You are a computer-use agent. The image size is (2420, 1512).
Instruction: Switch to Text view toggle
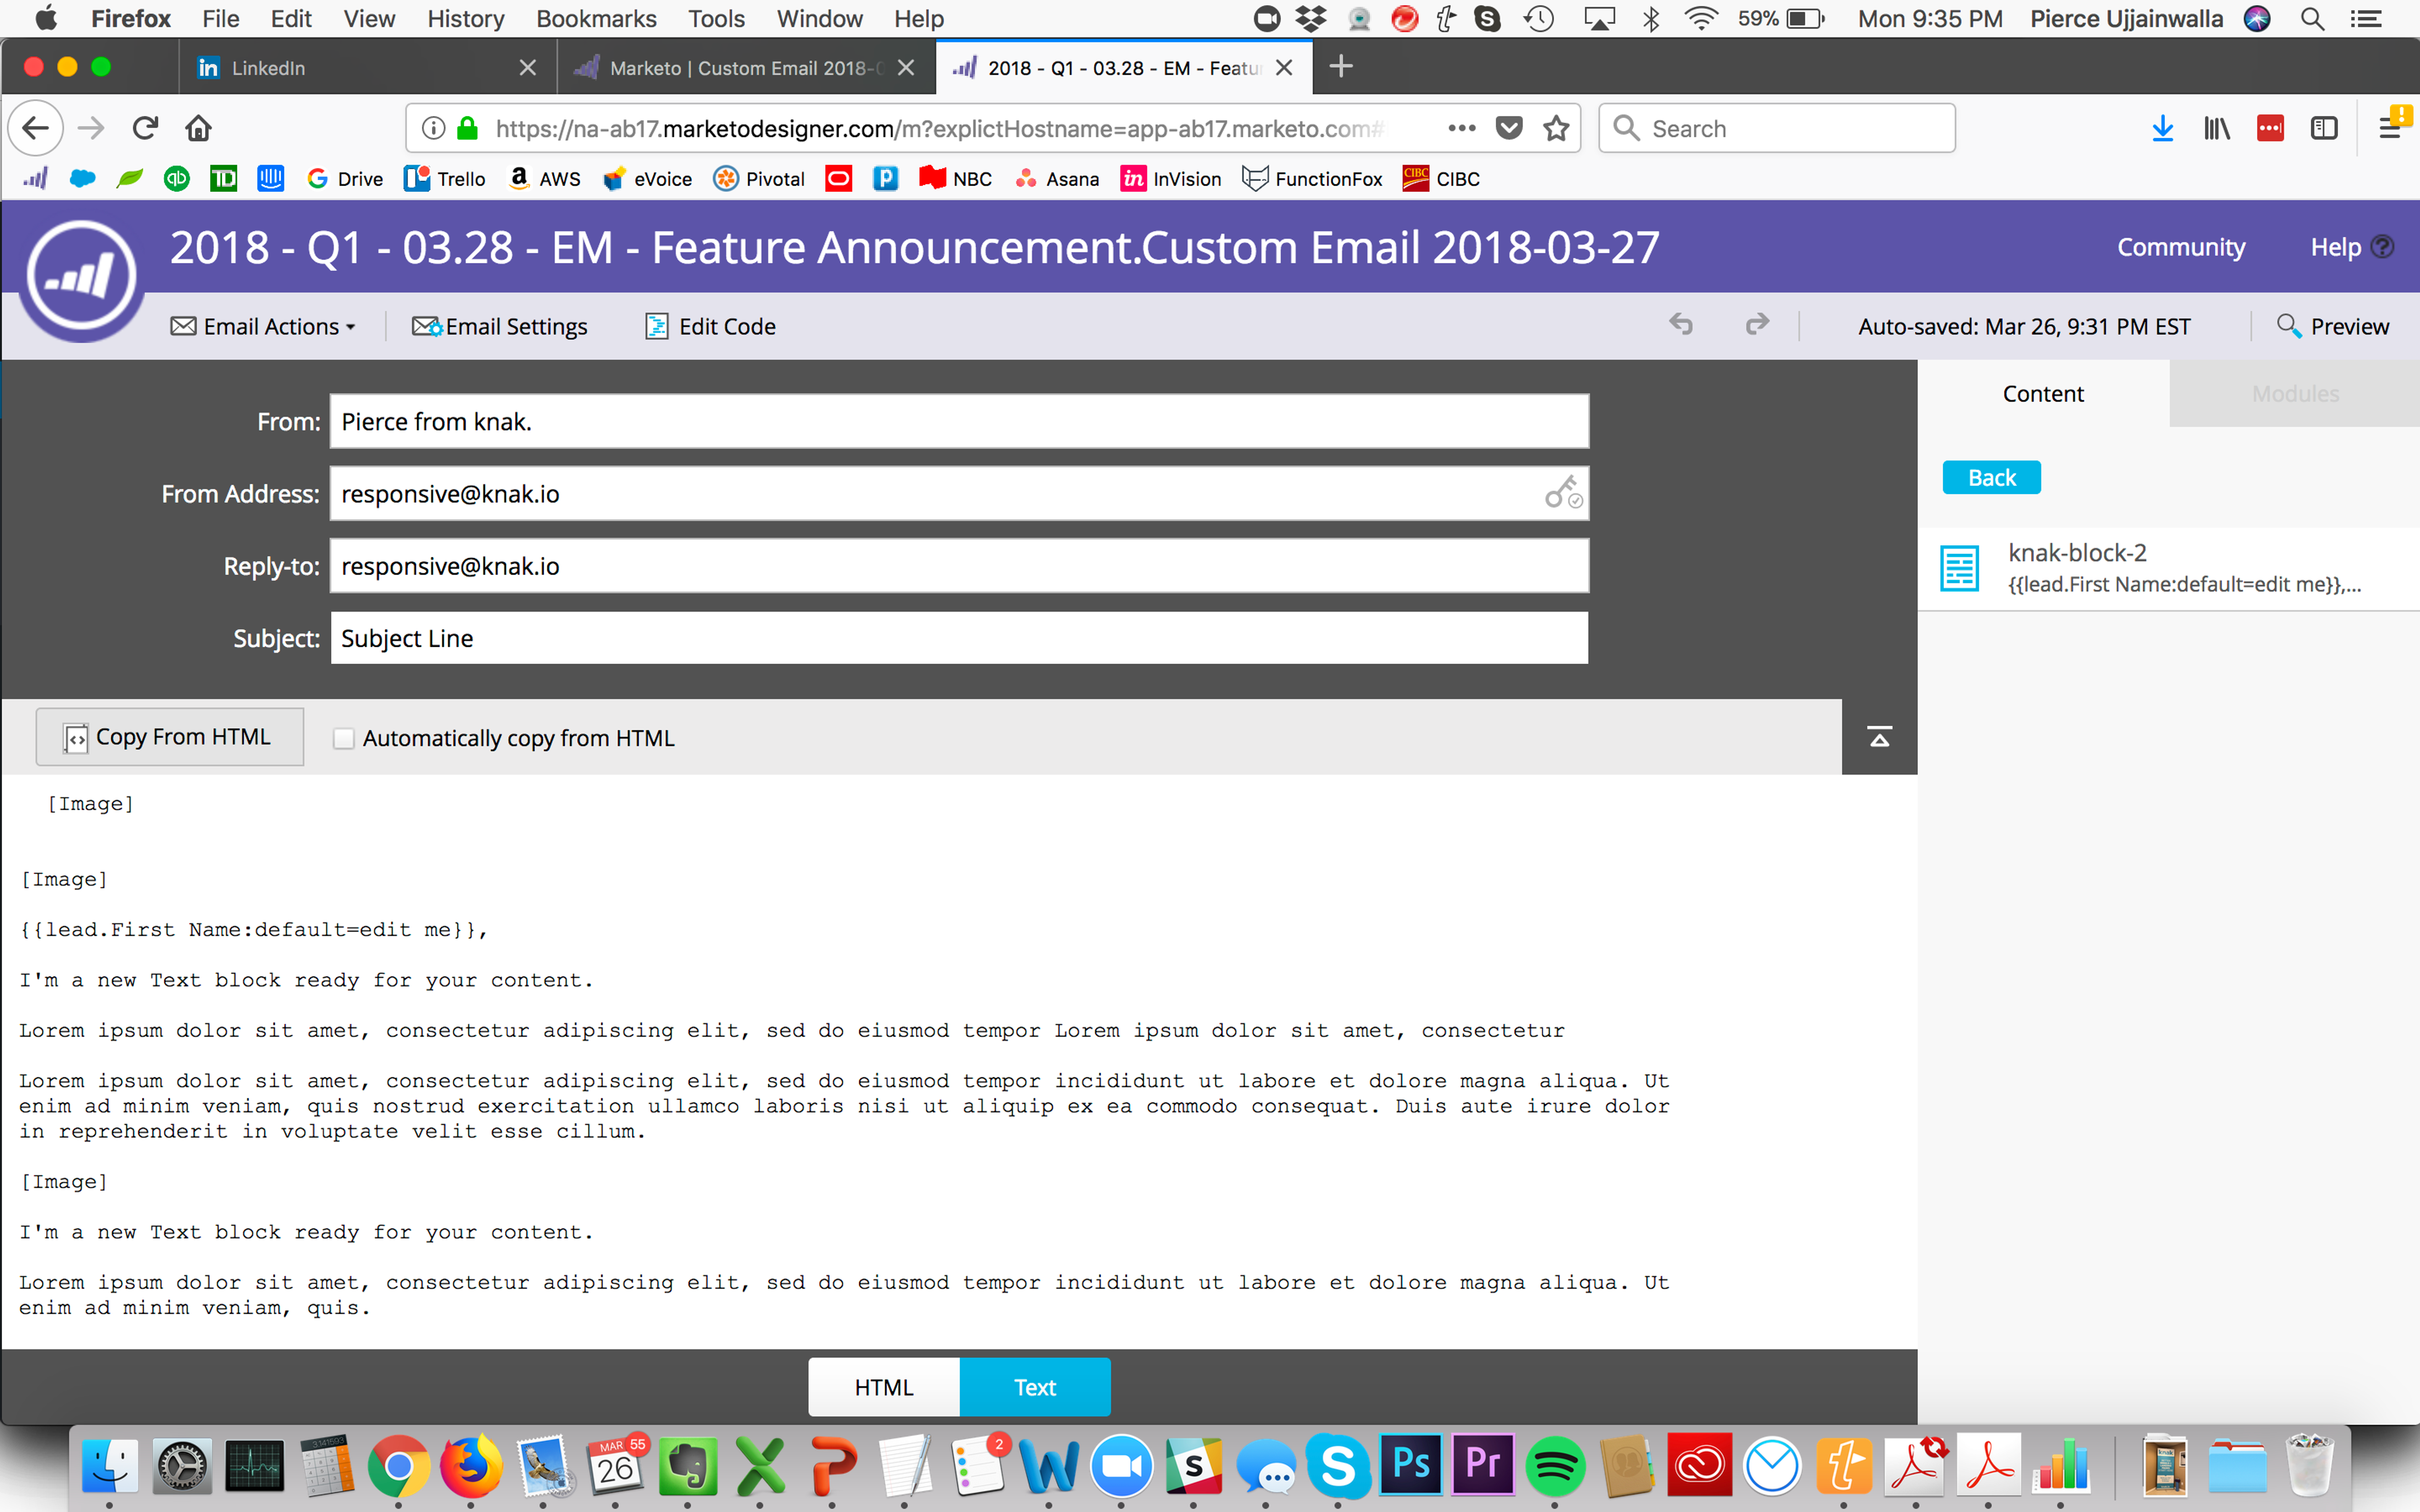1034,1387
